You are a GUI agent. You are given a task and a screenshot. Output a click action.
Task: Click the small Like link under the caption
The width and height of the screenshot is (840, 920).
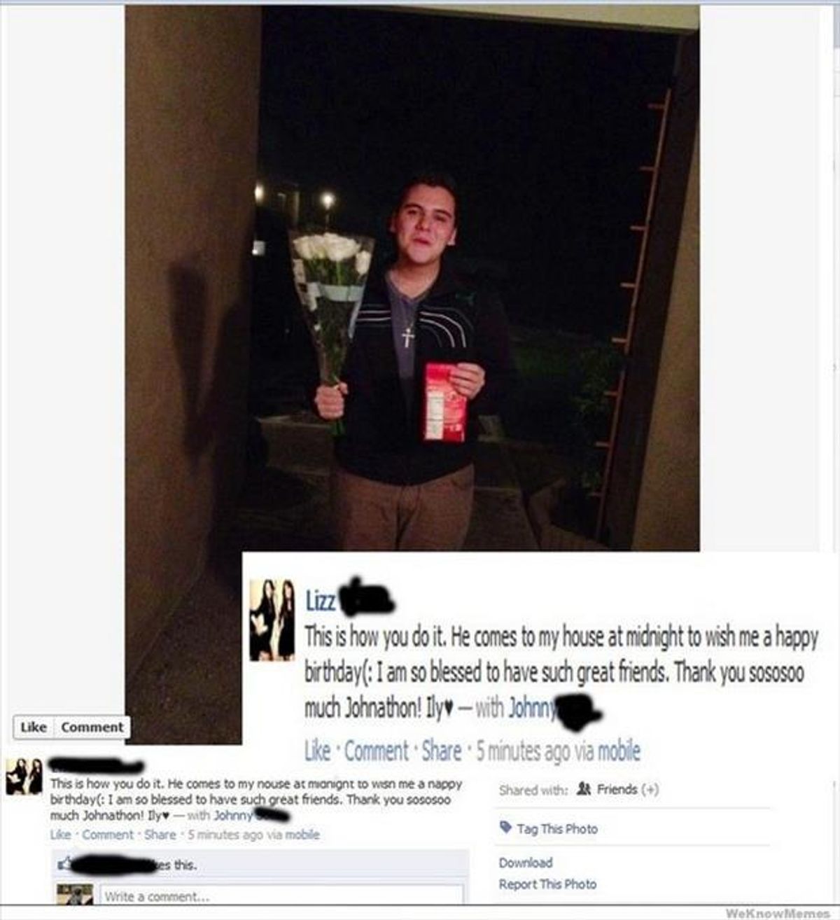60,835
